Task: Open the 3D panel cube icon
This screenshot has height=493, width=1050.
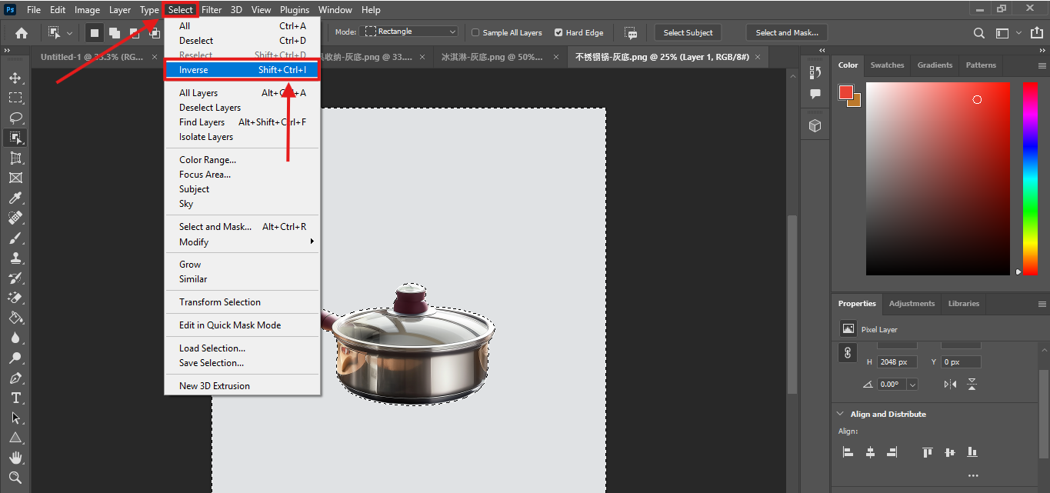Action: 815,125
